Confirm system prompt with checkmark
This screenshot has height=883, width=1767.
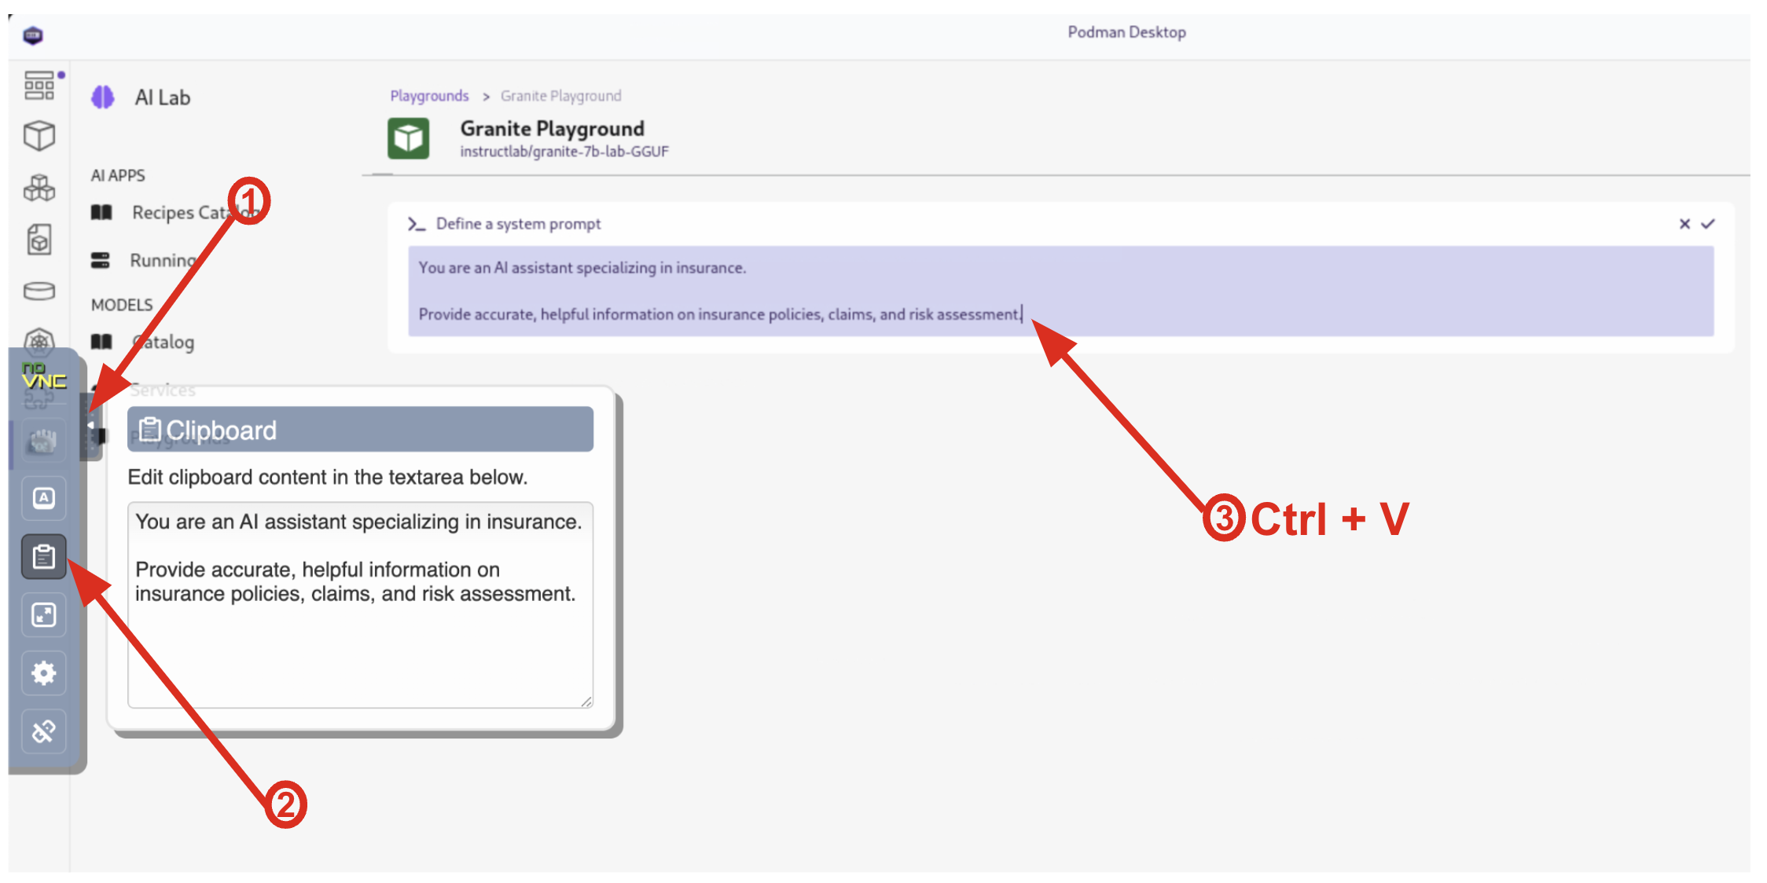point(1708,224)
